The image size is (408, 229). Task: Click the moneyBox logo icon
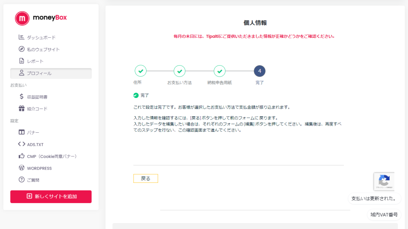22,18
